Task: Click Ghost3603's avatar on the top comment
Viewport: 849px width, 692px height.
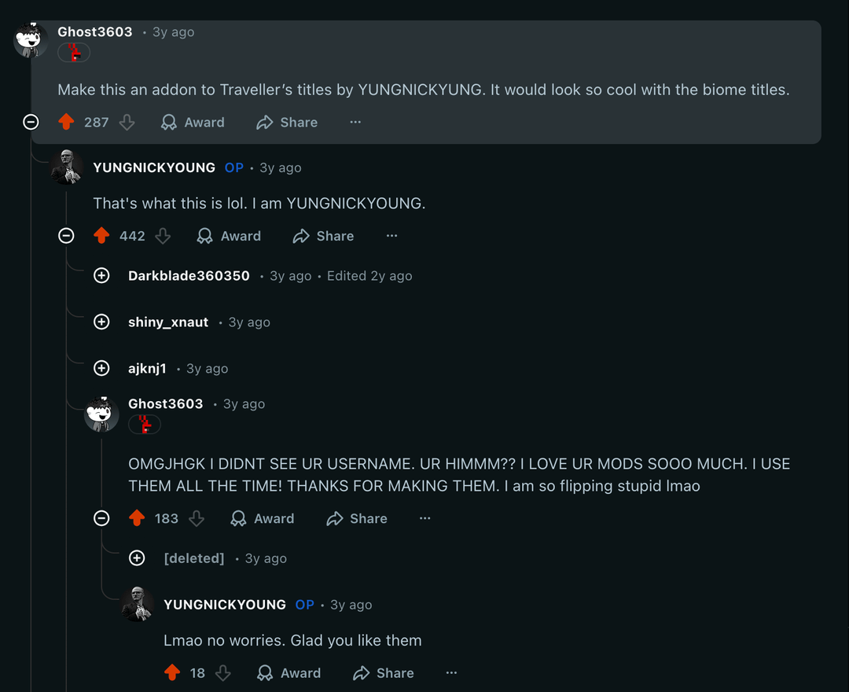Action: point(31,39)
